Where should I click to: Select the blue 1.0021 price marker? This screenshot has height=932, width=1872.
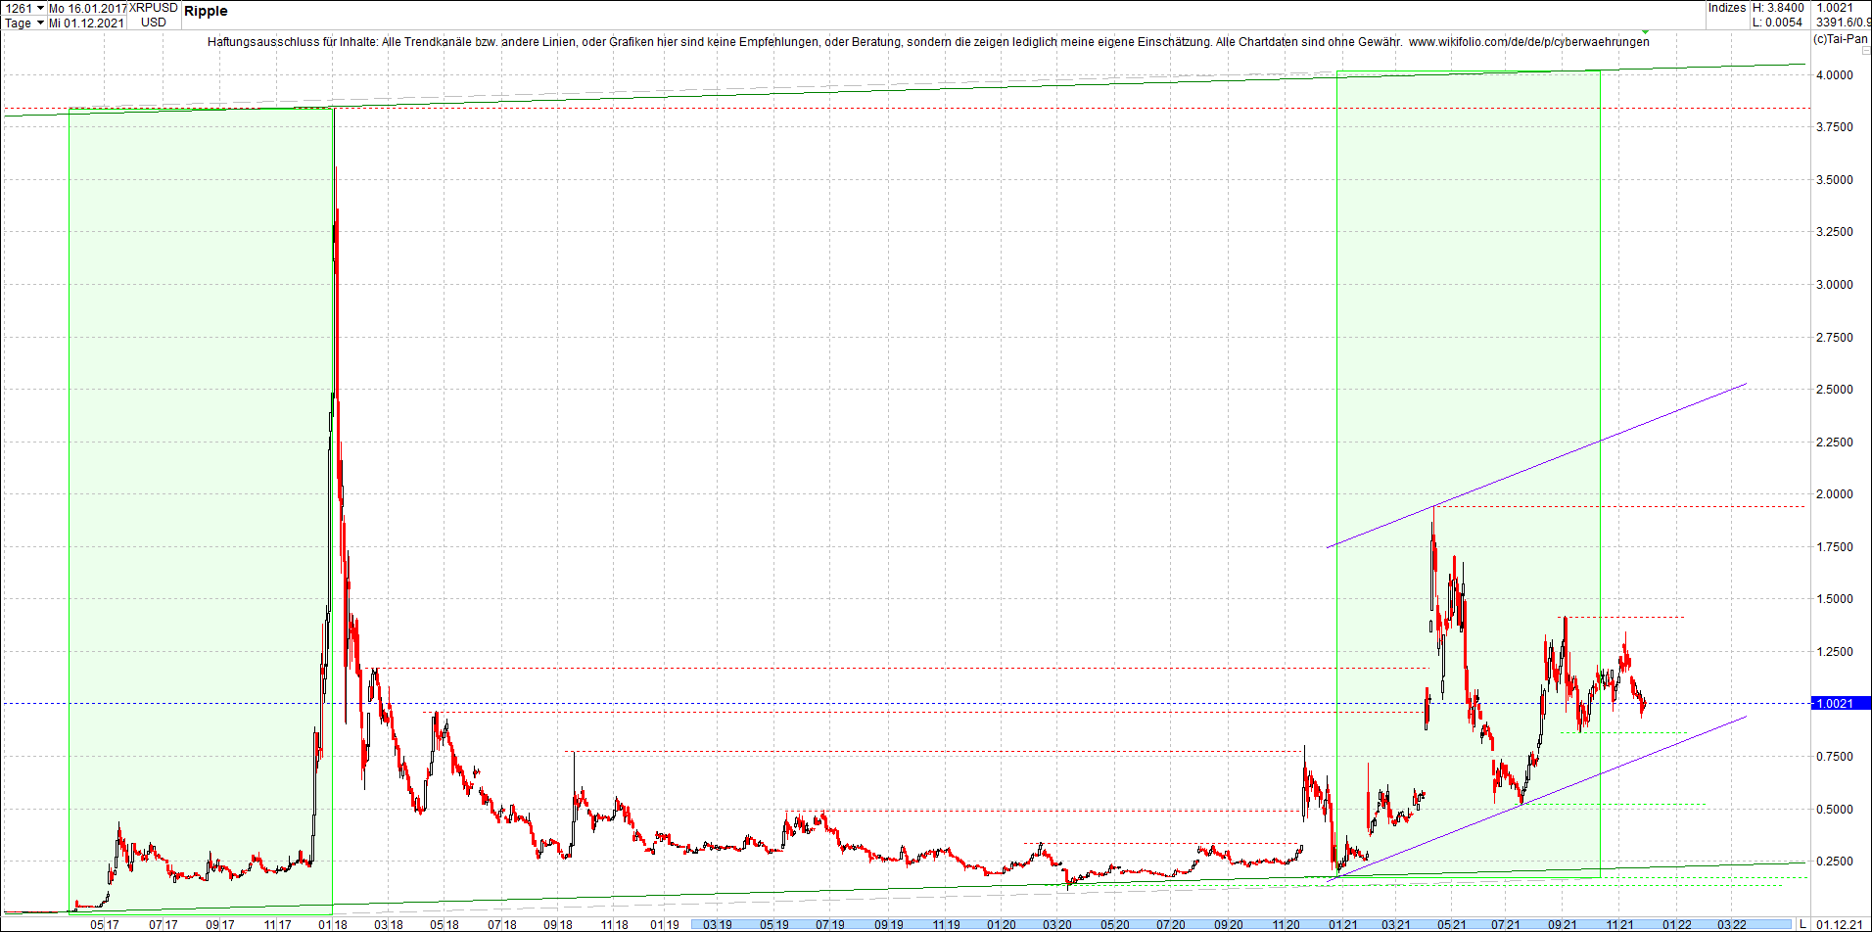(x=1841, y=703)
